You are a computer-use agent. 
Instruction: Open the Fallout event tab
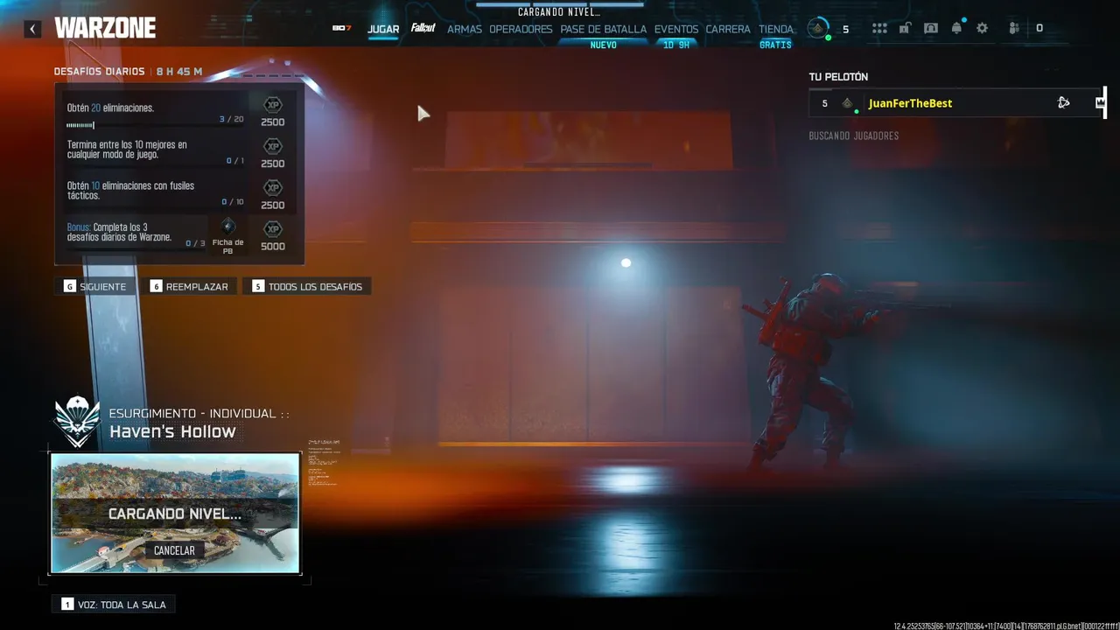pos(423,28)
